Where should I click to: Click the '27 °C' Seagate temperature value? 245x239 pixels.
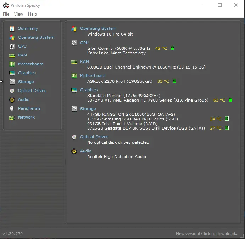pyautogui.click(x=216, y=128)
